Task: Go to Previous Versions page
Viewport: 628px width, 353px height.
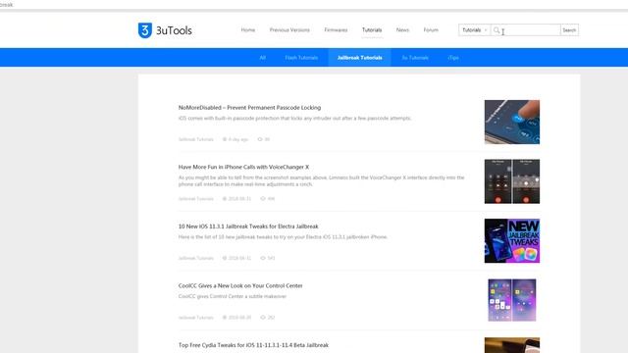Action: pyautogui.click(x=289, y=30)
